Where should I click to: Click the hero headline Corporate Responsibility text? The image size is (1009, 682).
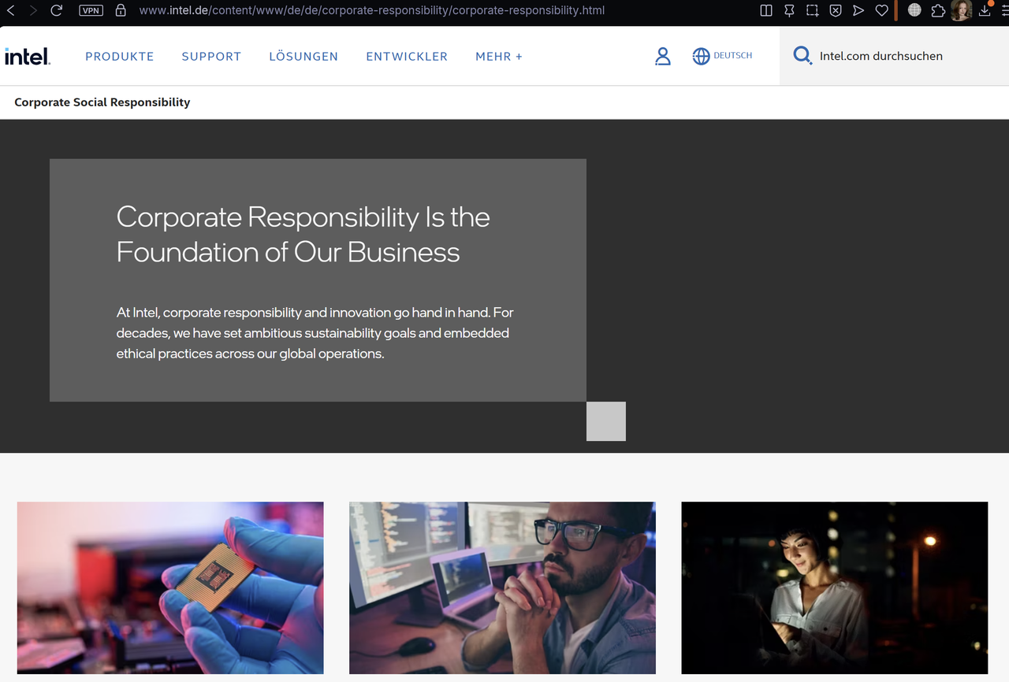click(303, 234)
